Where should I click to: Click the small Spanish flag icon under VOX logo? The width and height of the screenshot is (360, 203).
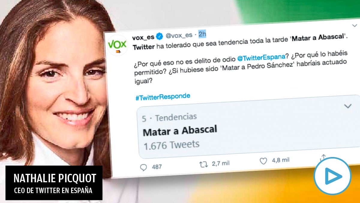pyautogui.click(x=118, y=52)
